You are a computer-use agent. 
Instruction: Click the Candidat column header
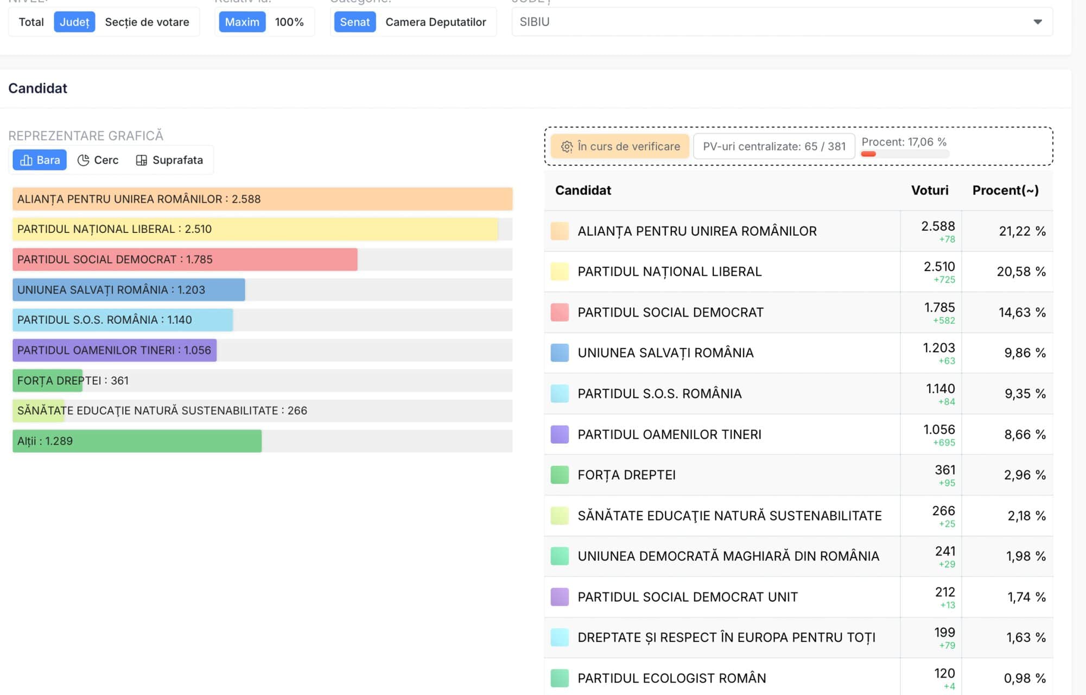(583, 191)
